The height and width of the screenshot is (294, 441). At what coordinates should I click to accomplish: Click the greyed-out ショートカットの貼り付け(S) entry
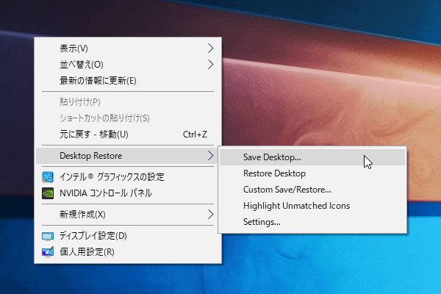[x=128, y=118]
